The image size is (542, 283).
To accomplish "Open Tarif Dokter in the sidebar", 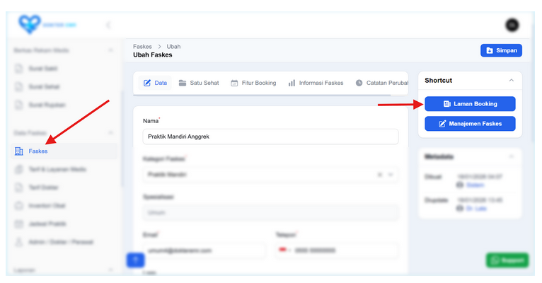I will coord(64,187).
